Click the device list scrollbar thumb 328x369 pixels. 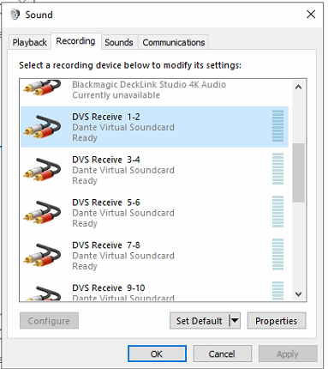tap(298, 172)
